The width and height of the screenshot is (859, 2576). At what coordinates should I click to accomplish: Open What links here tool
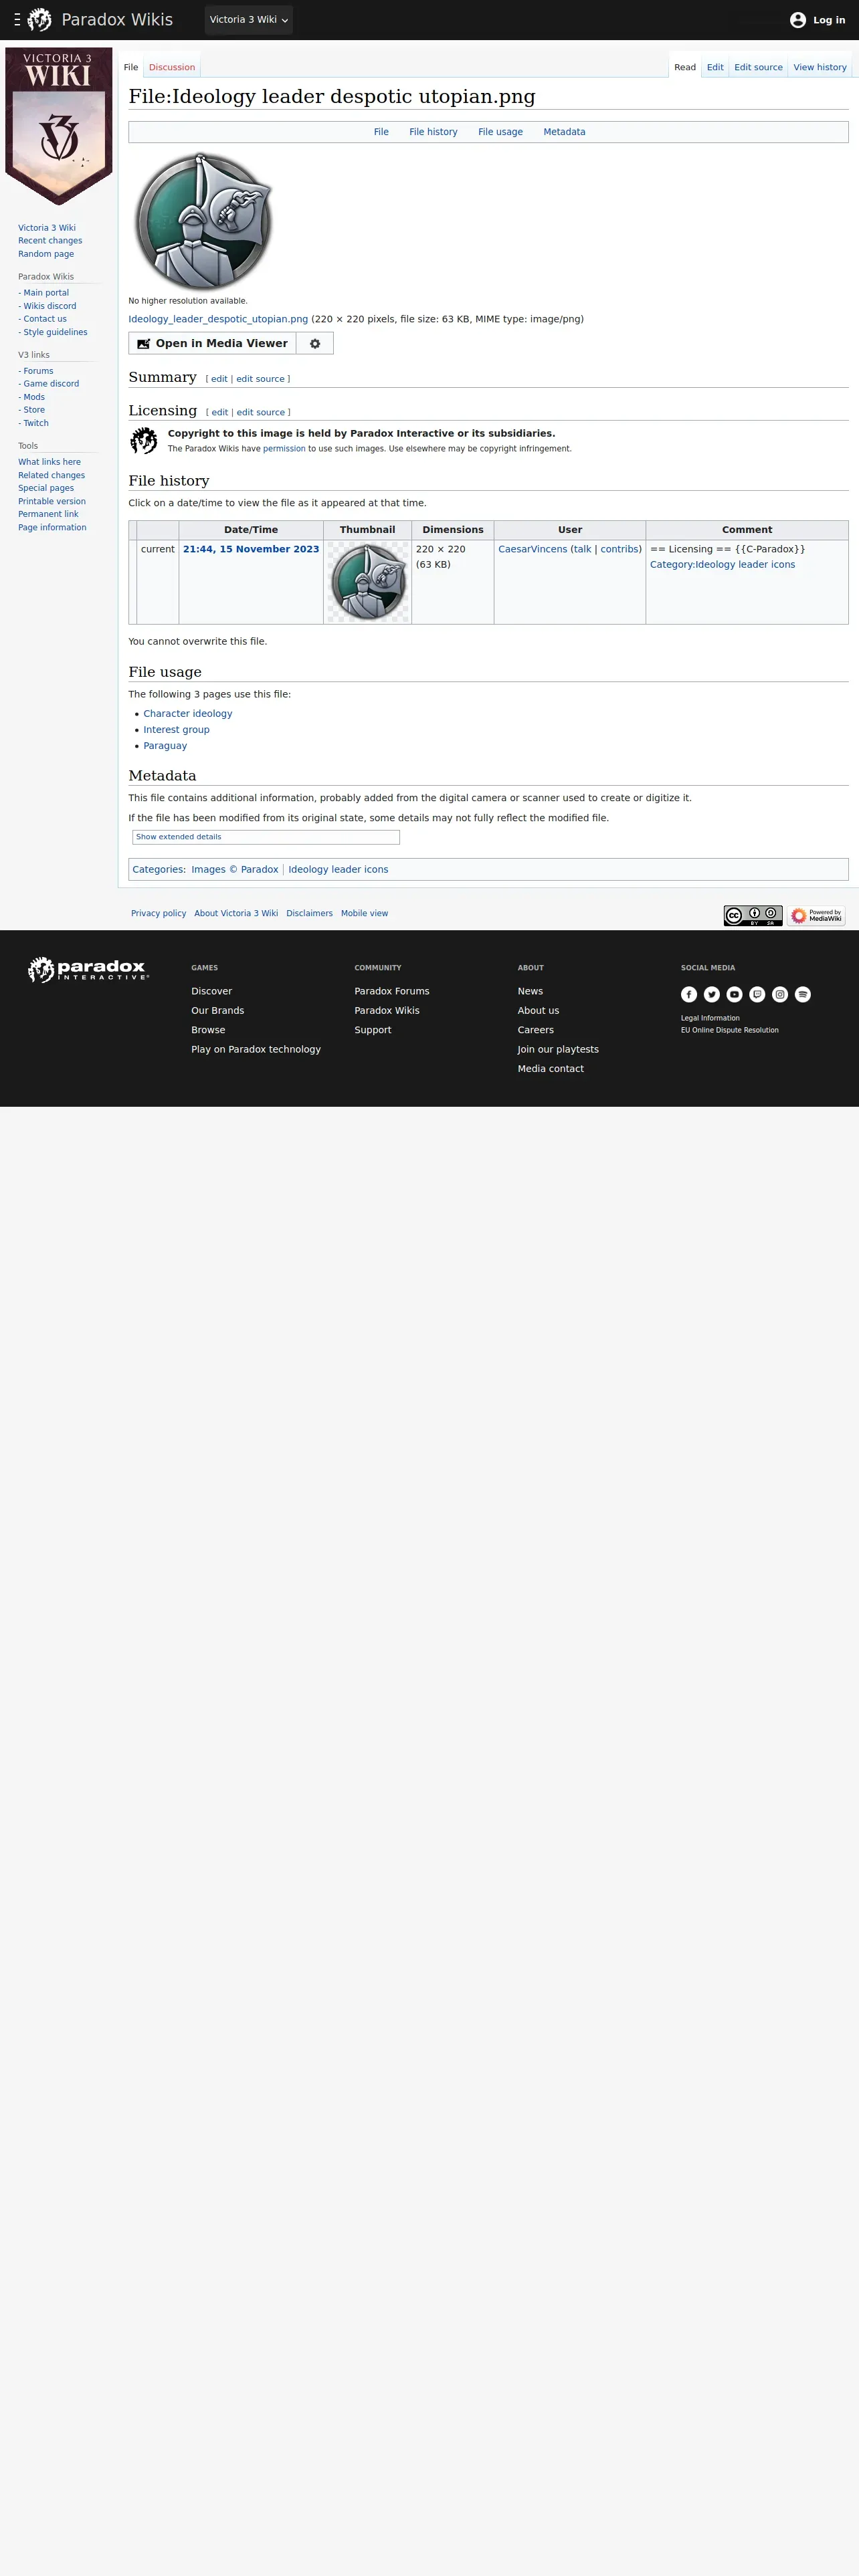[49, 462]
